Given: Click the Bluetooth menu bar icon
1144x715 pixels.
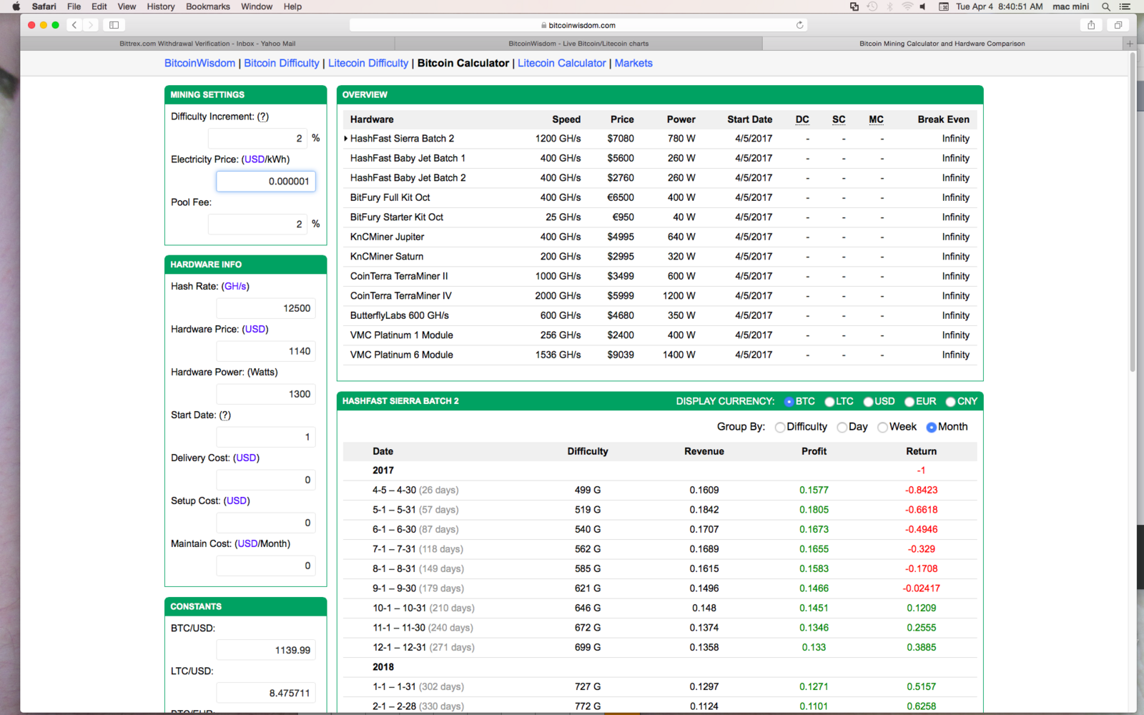Looking at the screenshot, I should [x=890, y=6].
